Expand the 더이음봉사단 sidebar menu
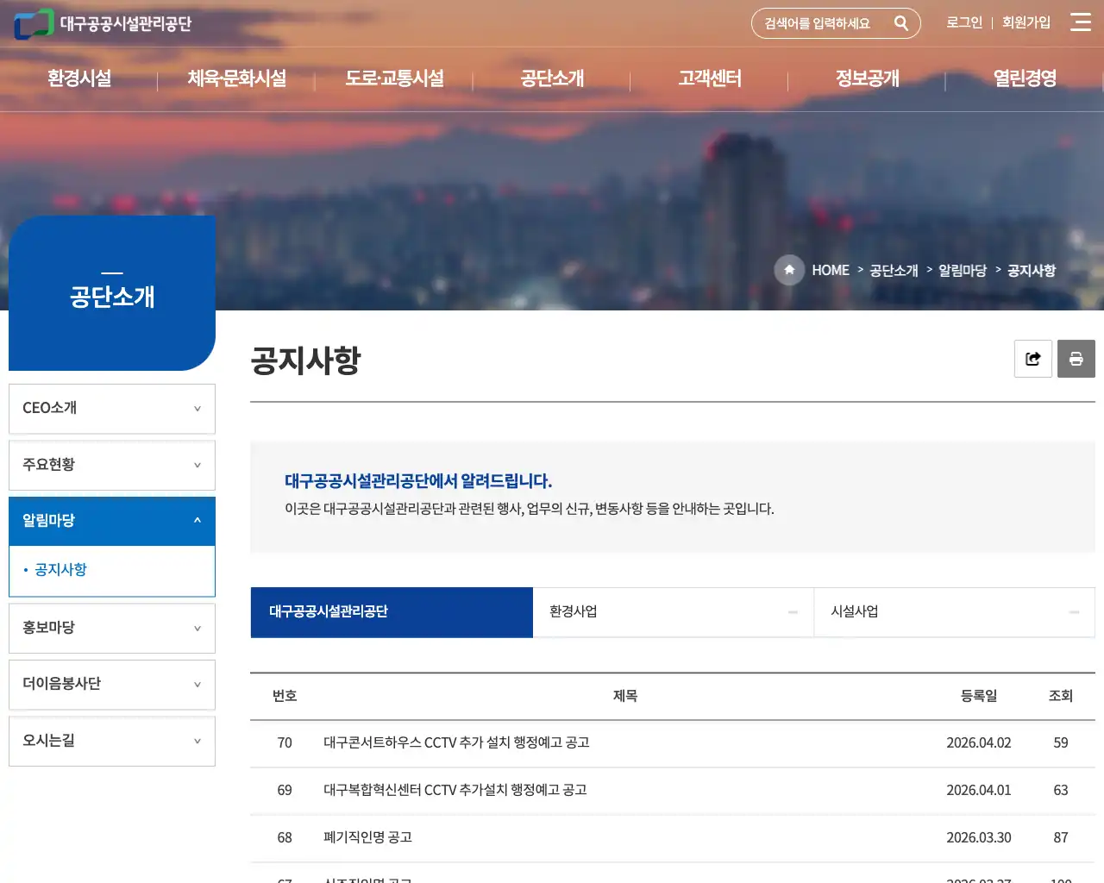Image resolution: width=1104 pixels, height=883 pixels. pos(111,684)
